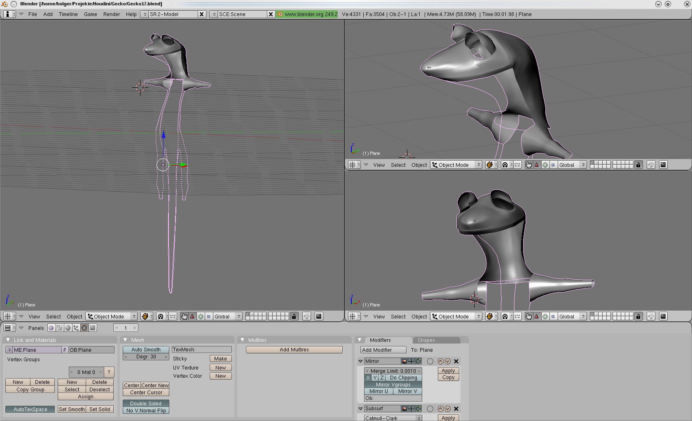Copy the Mirror modifier
This screenshot has width=692, height=421.
pyautogui.click(x=448, y=377)
